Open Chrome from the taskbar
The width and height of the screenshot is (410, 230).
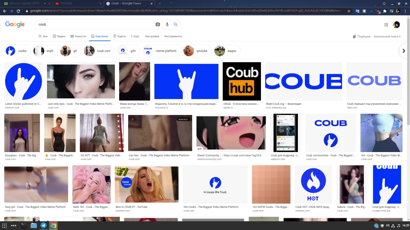53,226
